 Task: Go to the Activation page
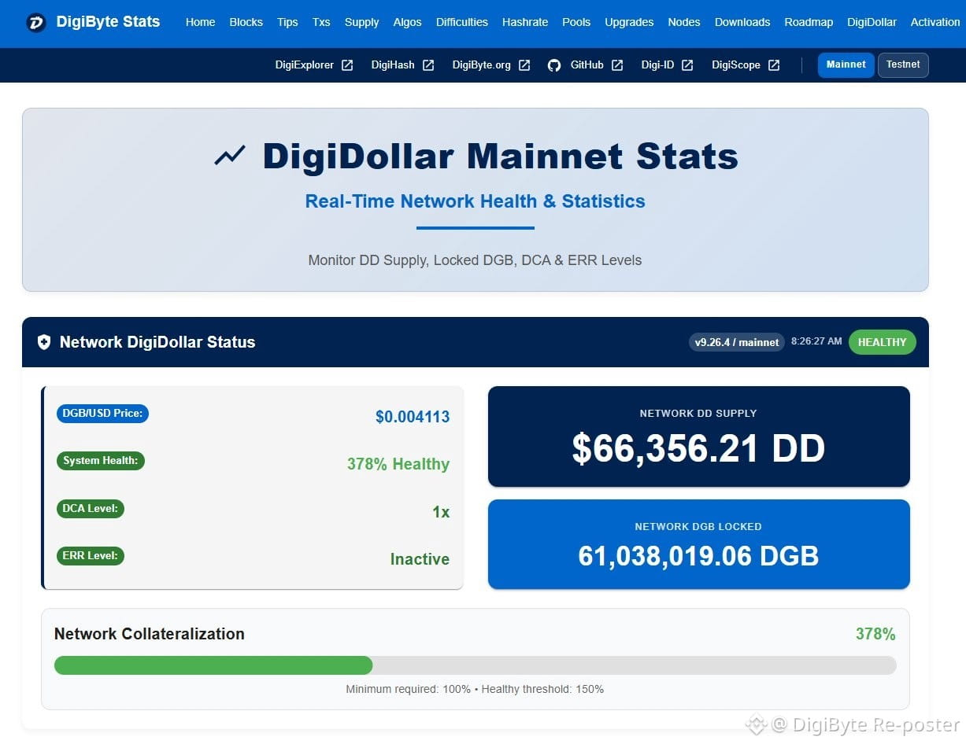tap(935, 22)
